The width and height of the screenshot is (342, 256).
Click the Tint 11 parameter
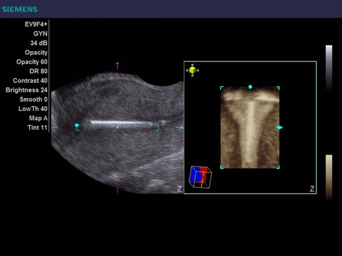point(37,127)
